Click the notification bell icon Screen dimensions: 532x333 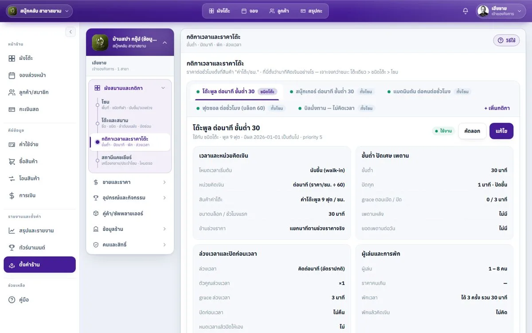pos(465,11)
